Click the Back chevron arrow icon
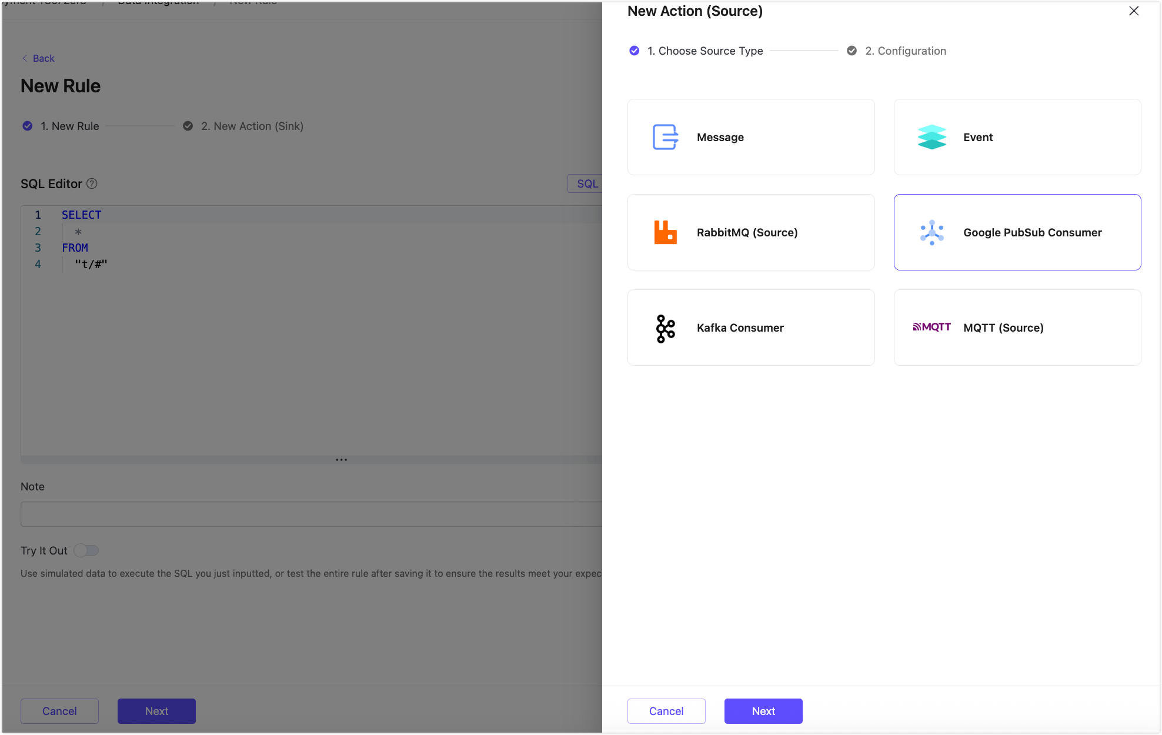 (25, 58)
